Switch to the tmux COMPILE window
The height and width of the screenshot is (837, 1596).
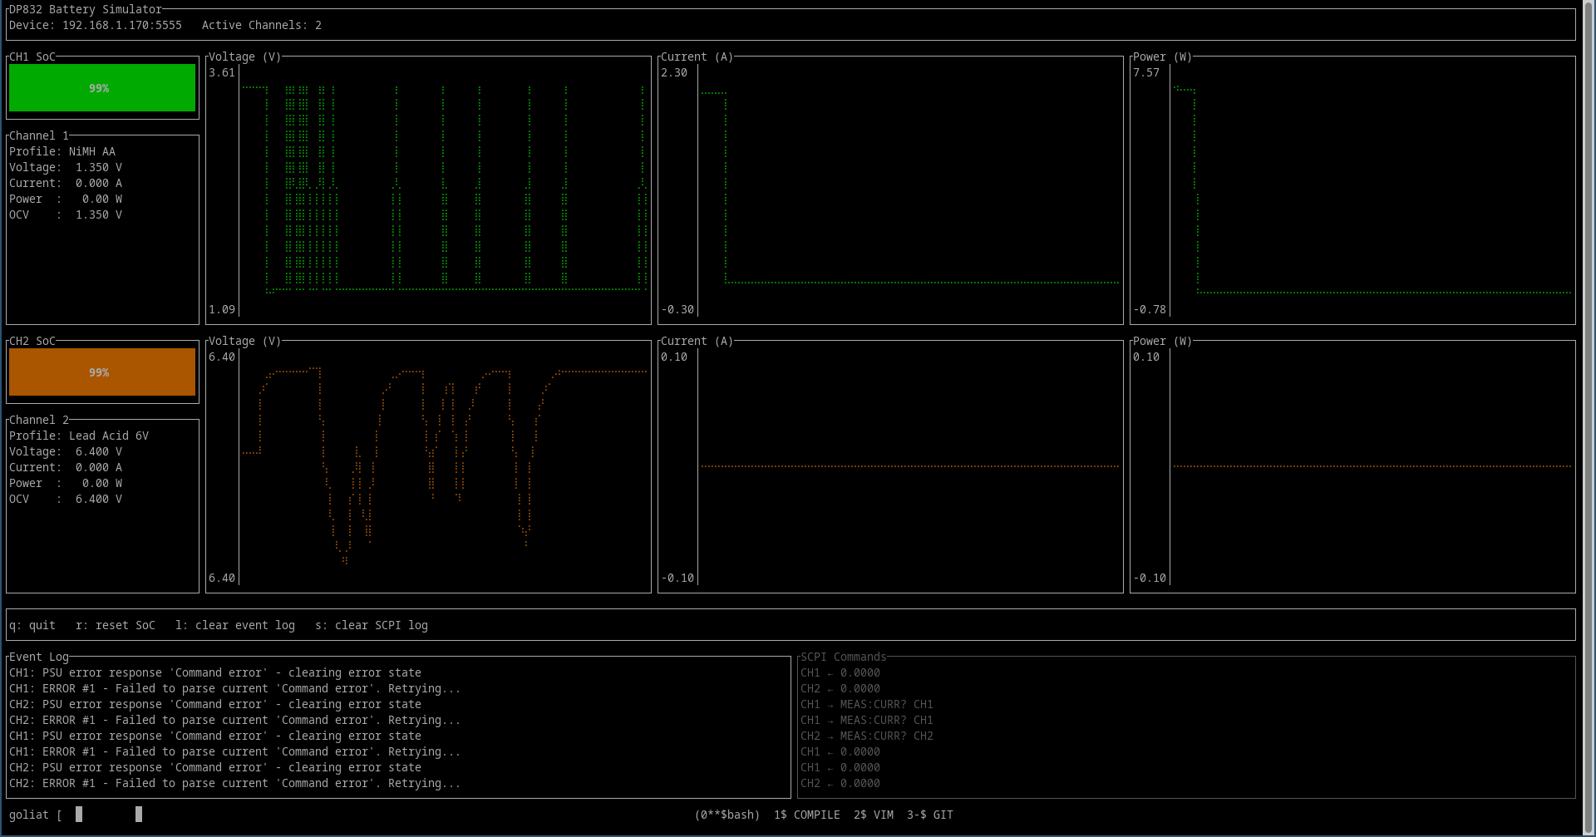tap(806, 815)
